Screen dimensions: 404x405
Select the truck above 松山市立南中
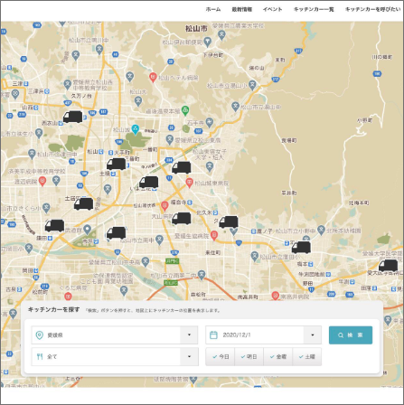coord(117,233)
